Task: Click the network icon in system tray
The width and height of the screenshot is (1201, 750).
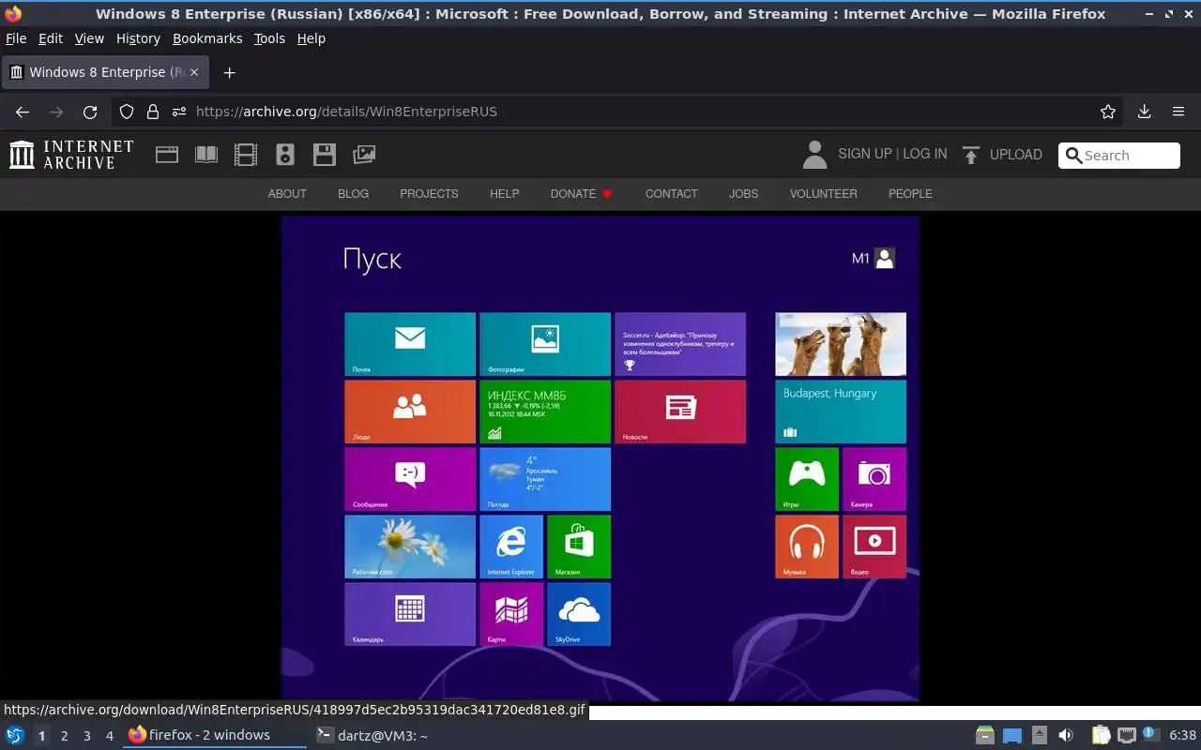Action: (x=1127, y=735)
